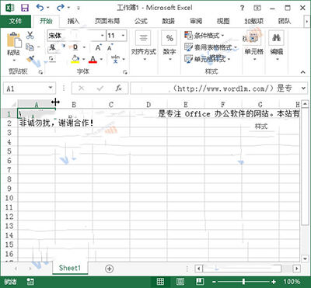
Task: Open the 文件 File tab
Action: (16, 21)
